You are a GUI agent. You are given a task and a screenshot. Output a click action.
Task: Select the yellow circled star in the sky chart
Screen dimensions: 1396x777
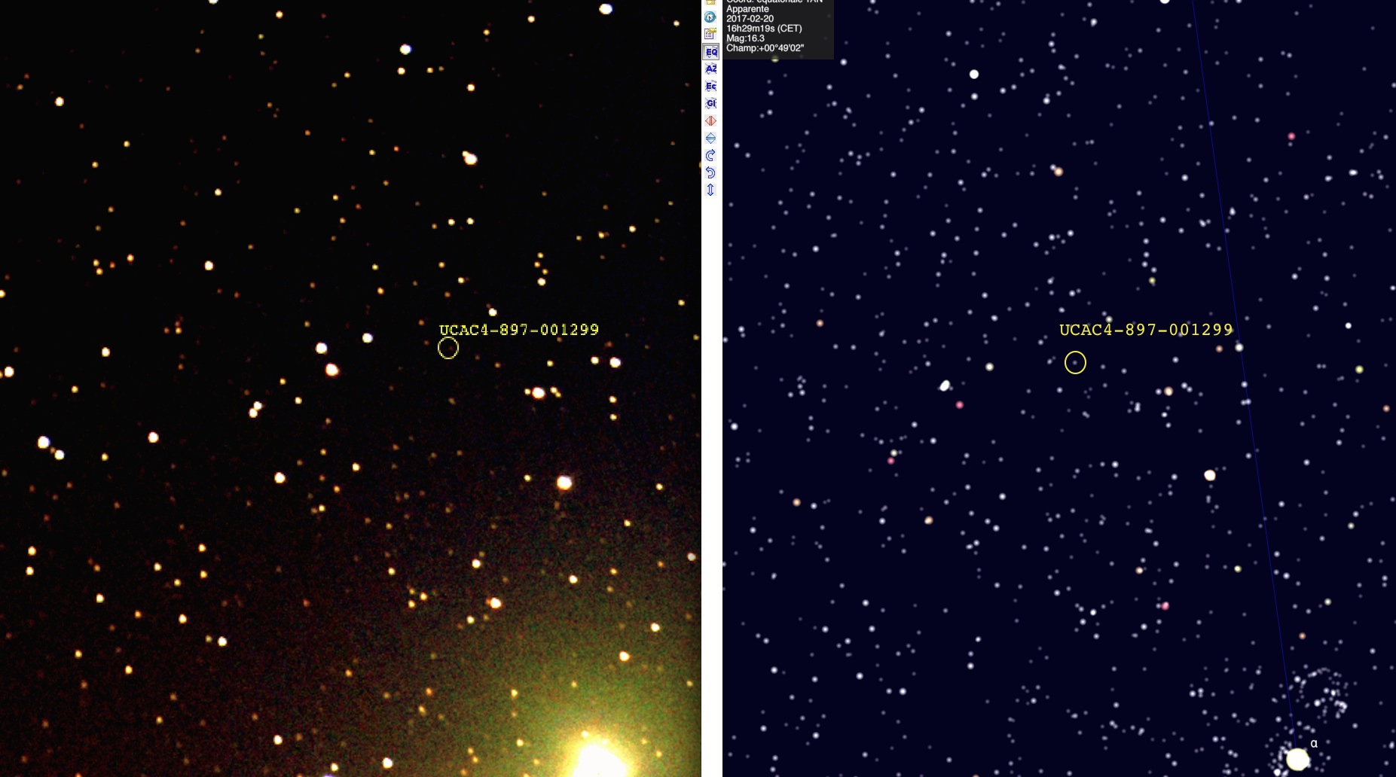(x=1075, y=363)
